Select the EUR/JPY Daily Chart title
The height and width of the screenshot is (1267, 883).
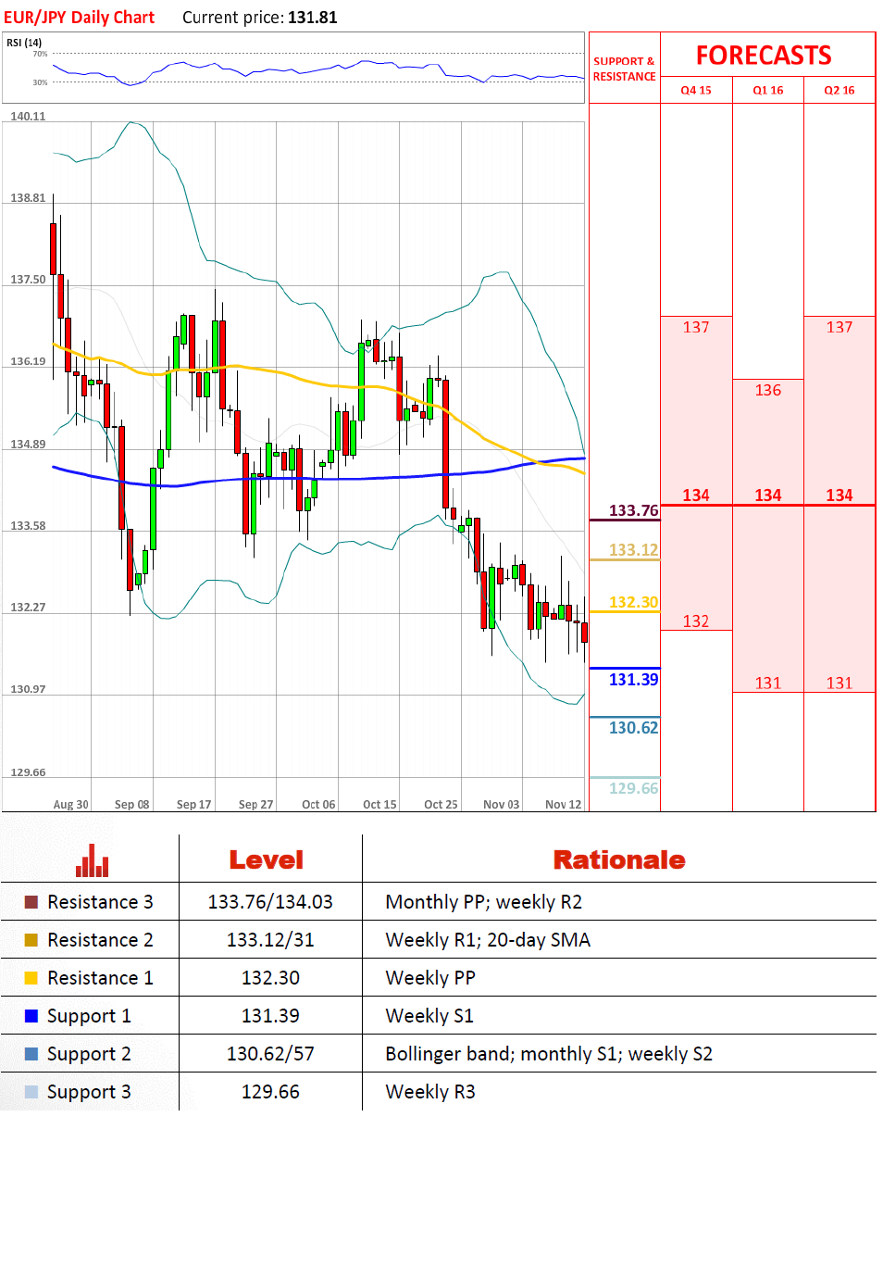(79, 18)
